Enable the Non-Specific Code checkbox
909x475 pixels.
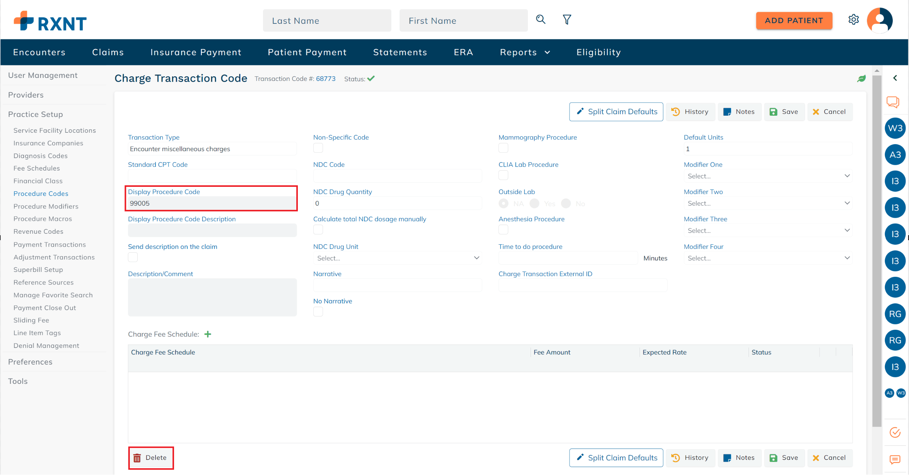[318, 148]
